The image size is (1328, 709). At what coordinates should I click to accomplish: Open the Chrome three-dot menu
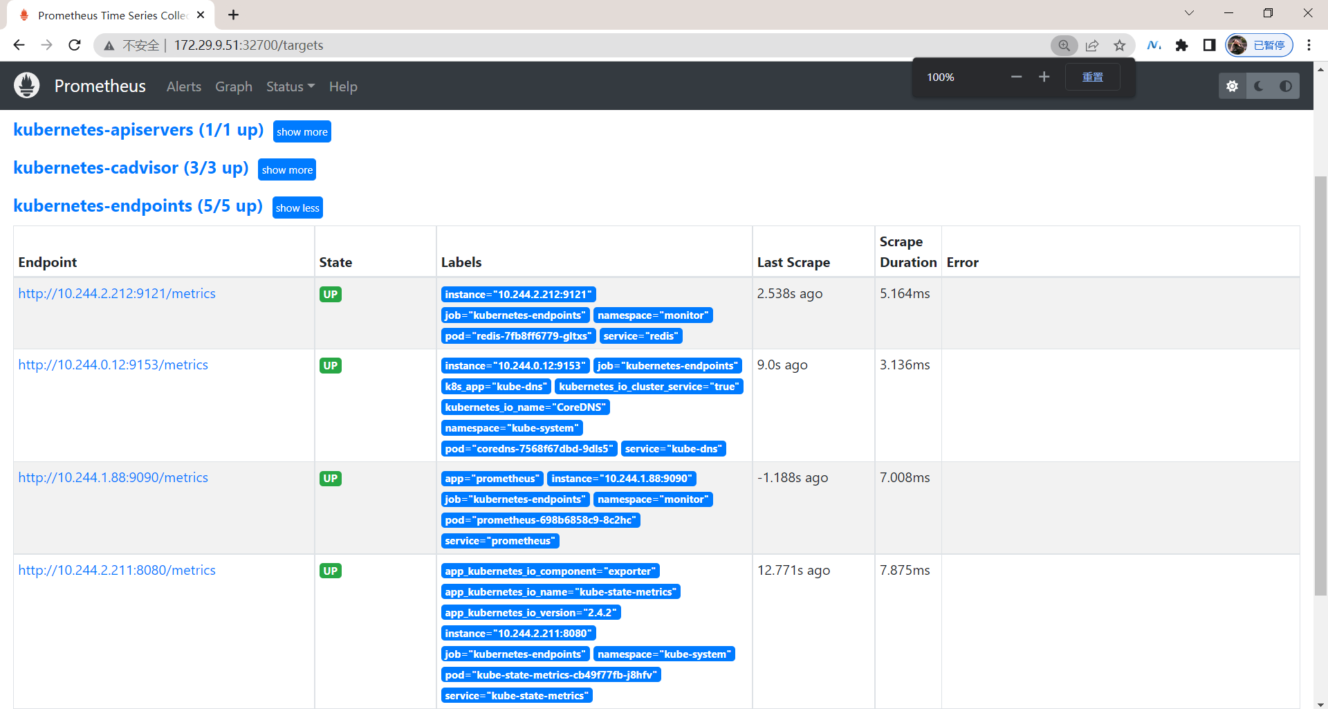1309,45
